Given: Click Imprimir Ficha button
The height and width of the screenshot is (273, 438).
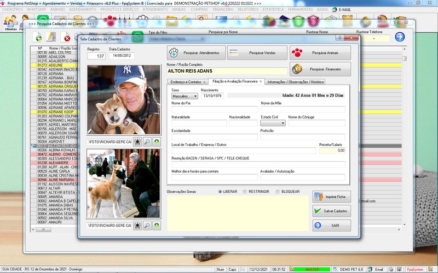Looking at the screenshot, I should [x=332, y=197].
